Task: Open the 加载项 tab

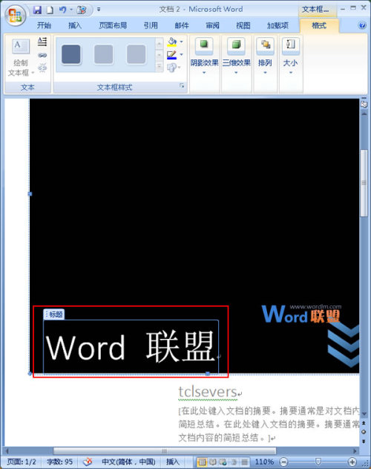Action: [x=278, y=25]
